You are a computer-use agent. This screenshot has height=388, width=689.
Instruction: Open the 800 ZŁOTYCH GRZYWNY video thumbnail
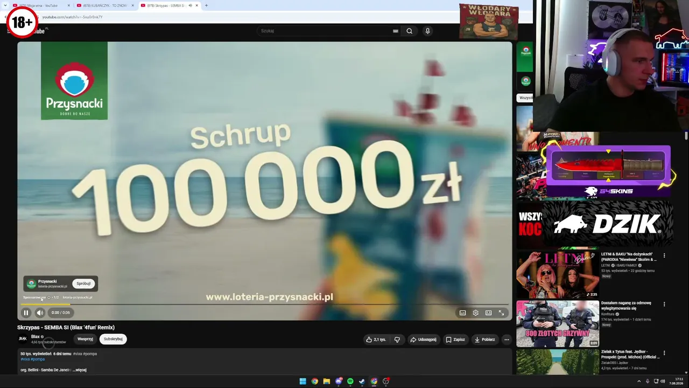click(x=558, y=324)
